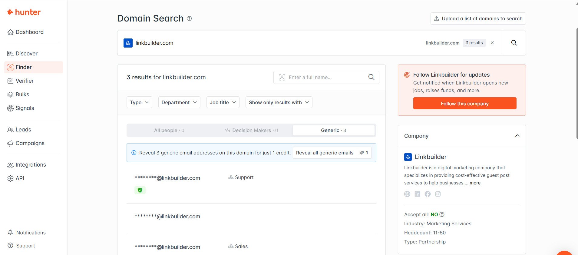Image resolution: width=578 pixels, height=255 pixels.
Task: Click the Support department email row
Action: pyautogui.click(x=251, y=184)
